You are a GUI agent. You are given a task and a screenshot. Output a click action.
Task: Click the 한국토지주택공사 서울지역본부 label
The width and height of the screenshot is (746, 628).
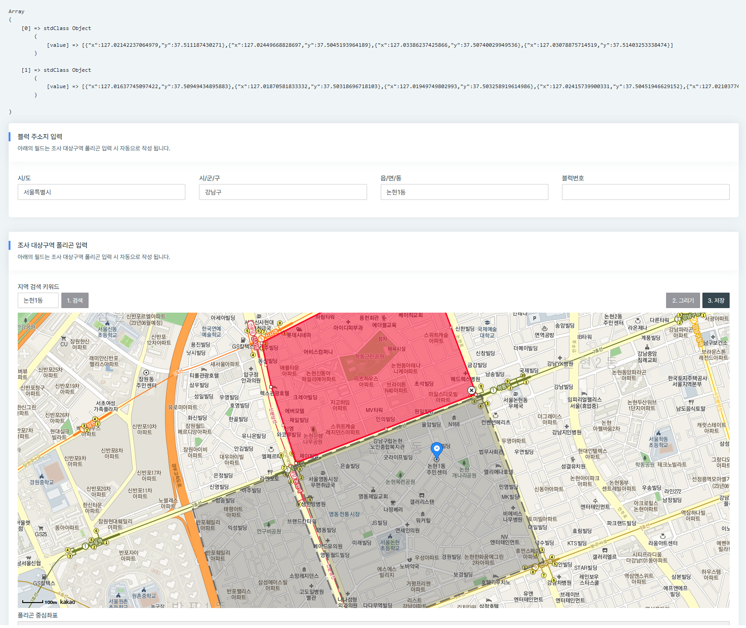coord(687,381)
